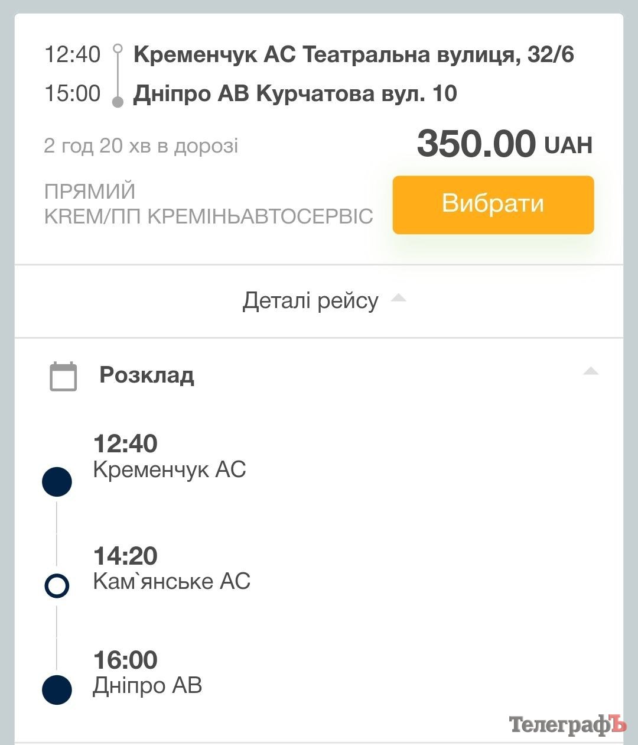Click the calendar icon beside Розклад
Image resolution: width=638 pixels, height=745 pixels.
(x=63, y=376)
